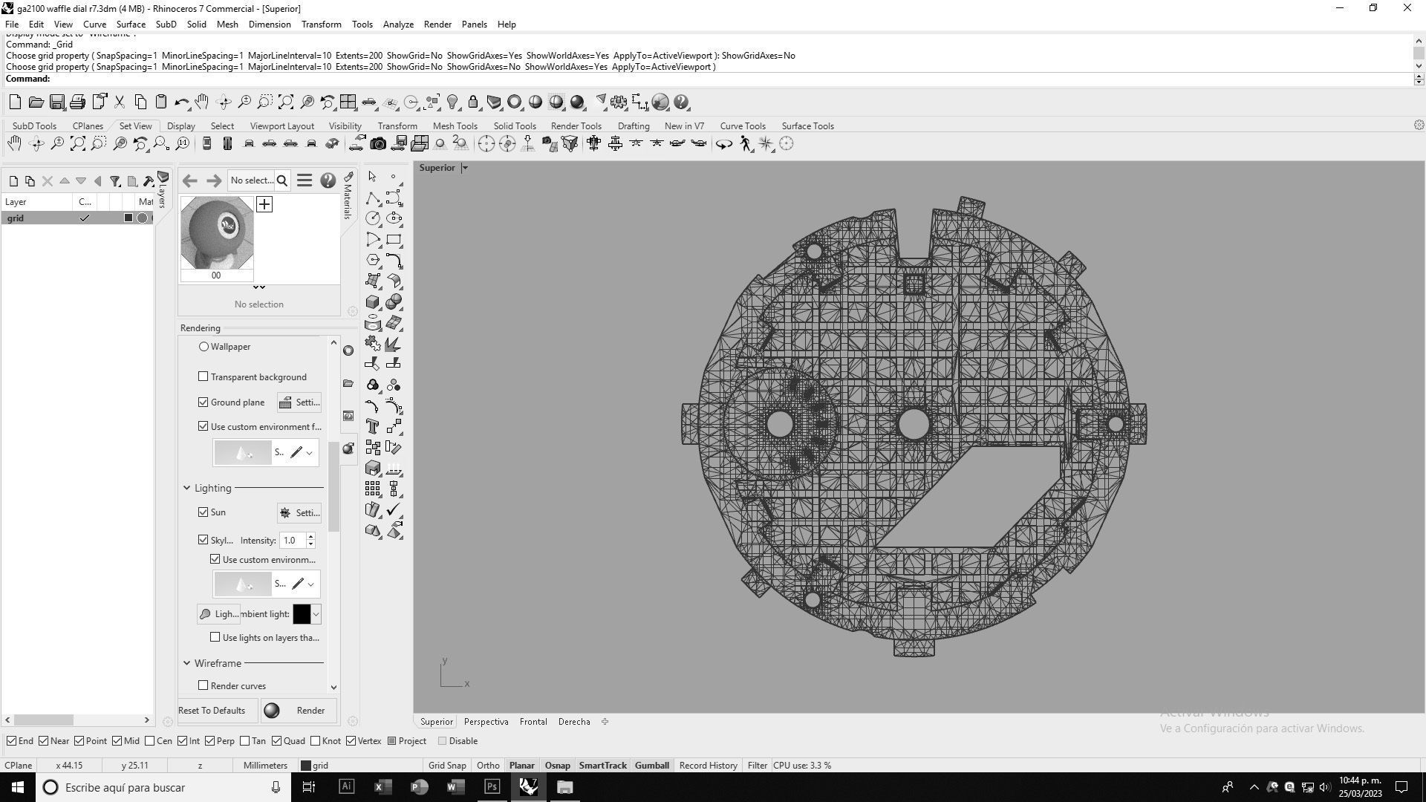Image resolution: width=1426 pixels, height=802 pixels.
Task: Open the Analyze menu
Action: (x=398, y=25)
